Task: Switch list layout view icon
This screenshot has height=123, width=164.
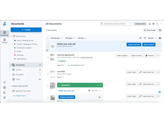Action: click(160, 38)
